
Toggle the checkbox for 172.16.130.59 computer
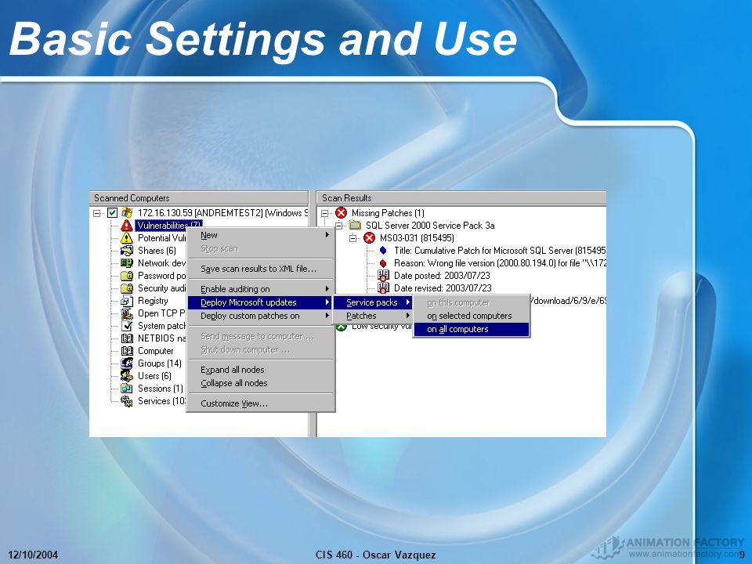(x=112, y=212)
